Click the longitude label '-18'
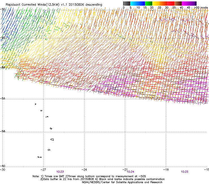This screenshot has height=184, width=209. coord(166,170)
